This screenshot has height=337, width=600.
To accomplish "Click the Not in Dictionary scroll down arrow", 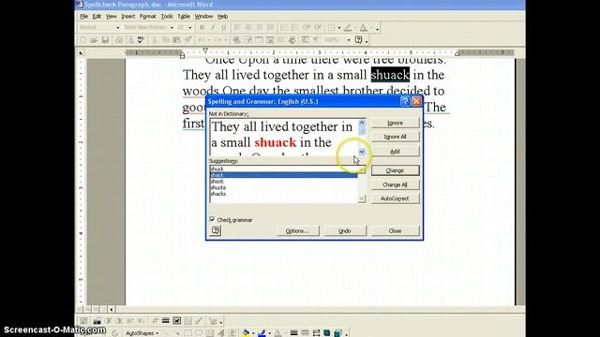I will (362, 152).
